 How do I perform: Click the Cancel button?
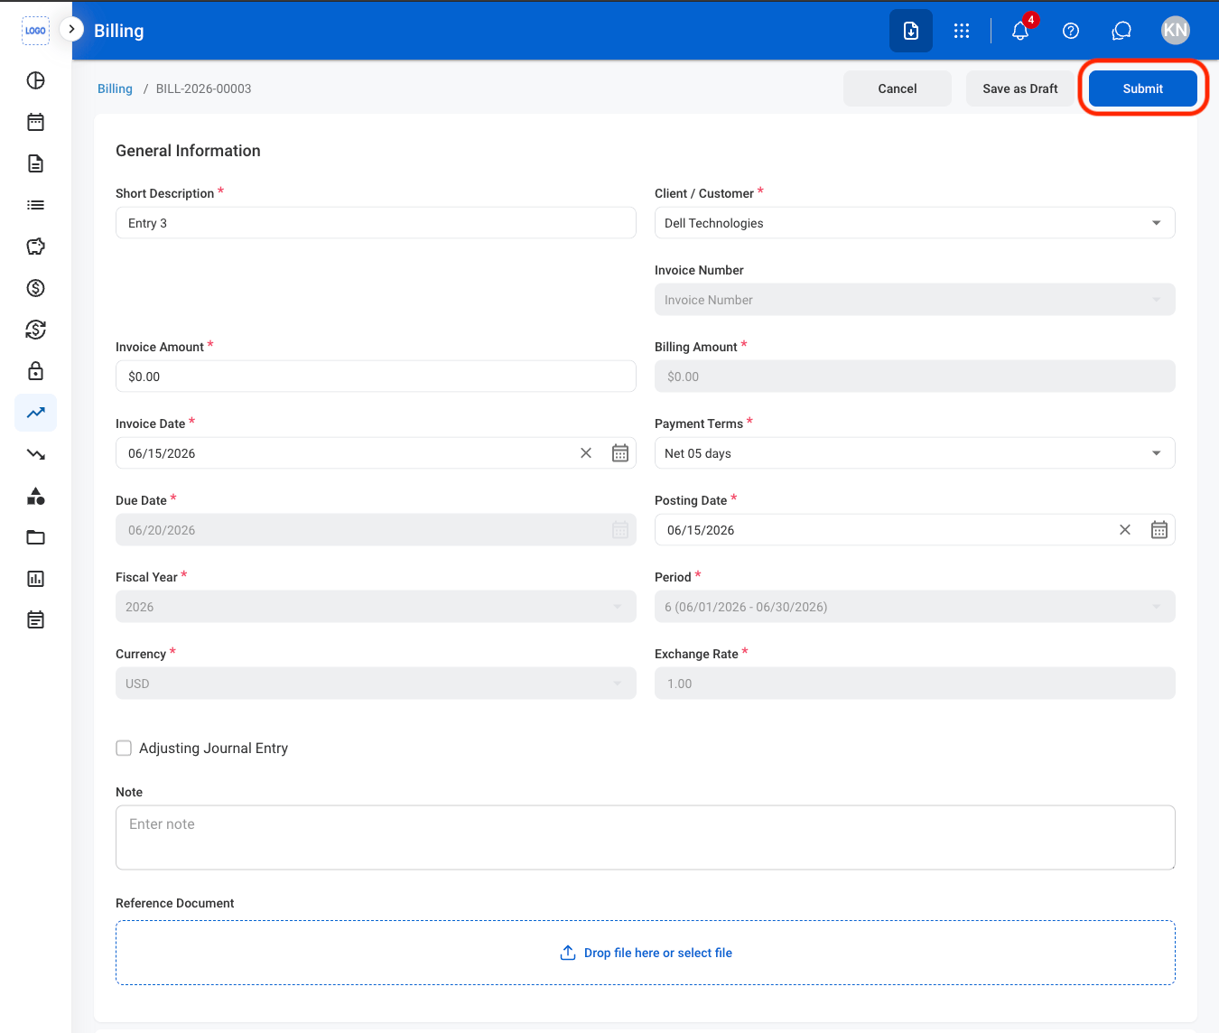pyautogui.click(x=898, y=88)
